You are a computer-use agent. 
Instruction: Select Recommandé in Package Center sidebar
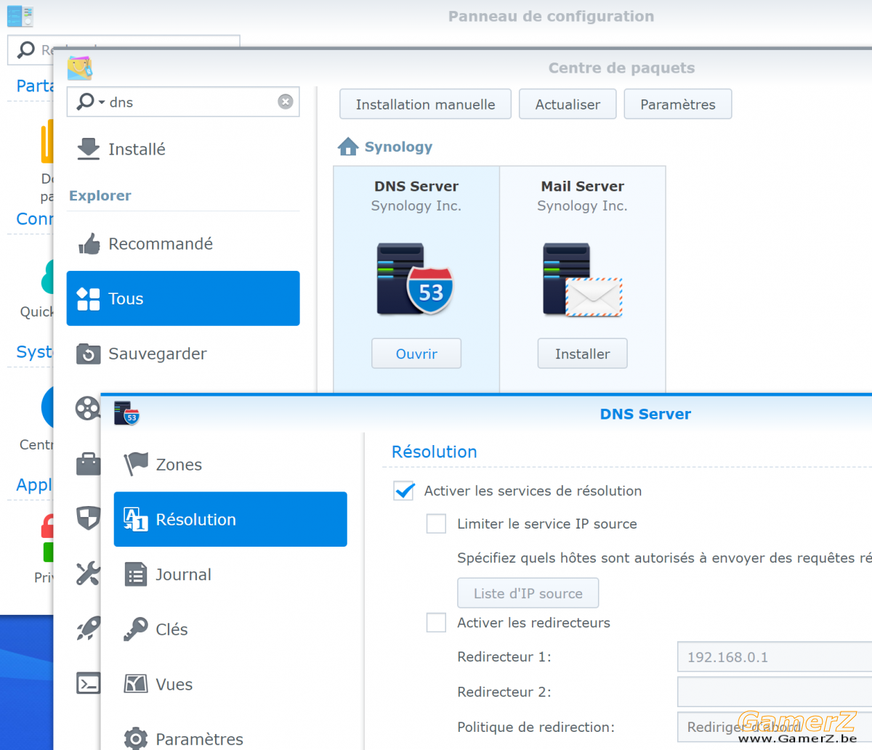click(x=183, y=244)
